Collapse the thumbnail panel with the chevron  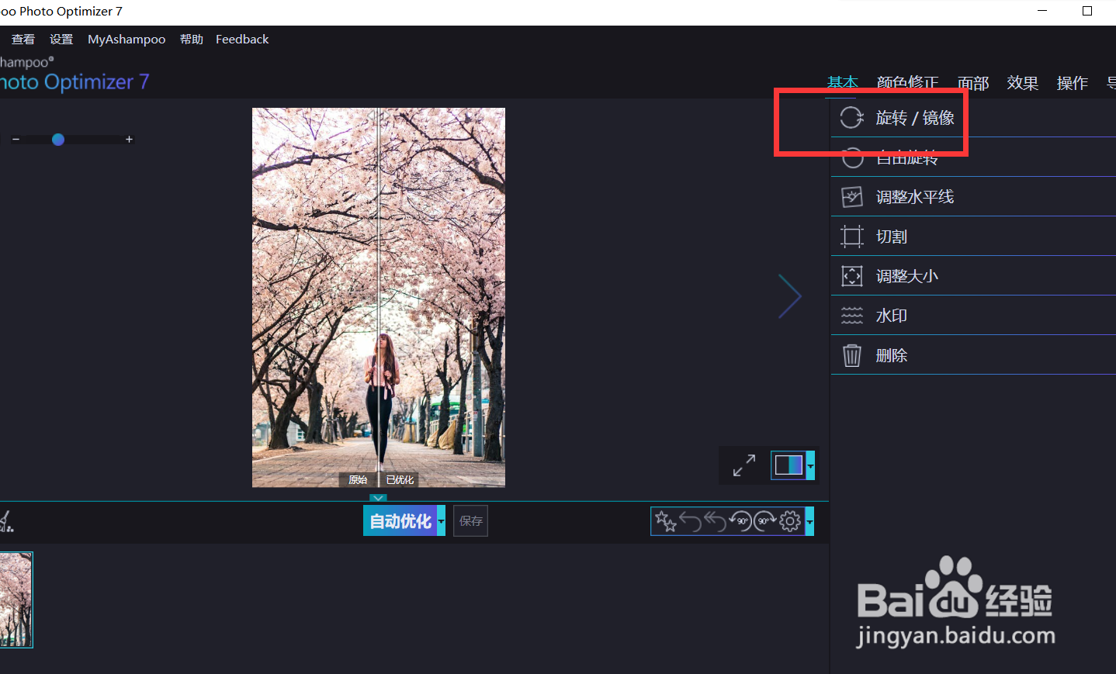tap(378, 498)
